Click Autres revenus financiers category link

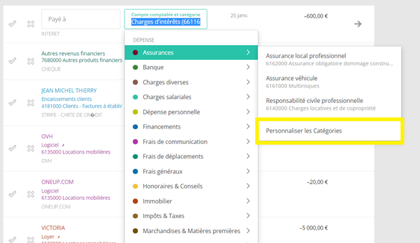coord(73,53)
